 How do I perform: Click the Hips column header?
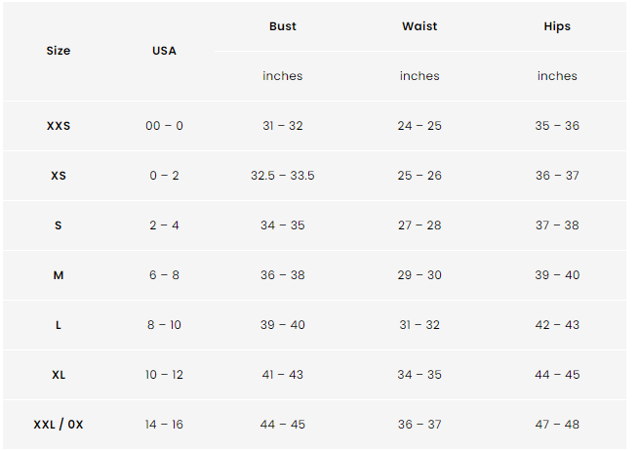(557, 26)
